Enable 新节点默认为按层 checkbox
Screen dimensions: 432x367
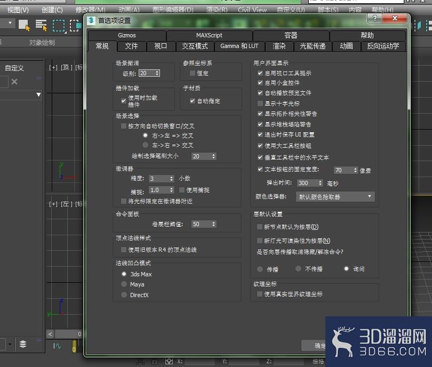[260, 227]
